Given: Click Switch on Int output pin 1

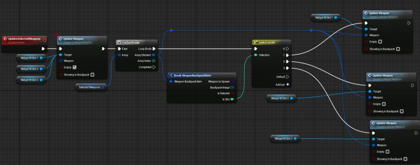Looking at the screenshot, I should 288,55.
